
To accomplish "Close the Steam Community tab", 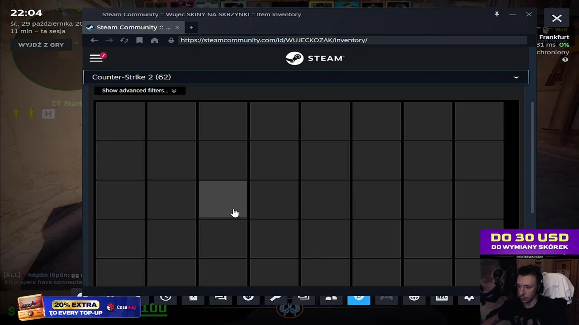I will 177,28.
